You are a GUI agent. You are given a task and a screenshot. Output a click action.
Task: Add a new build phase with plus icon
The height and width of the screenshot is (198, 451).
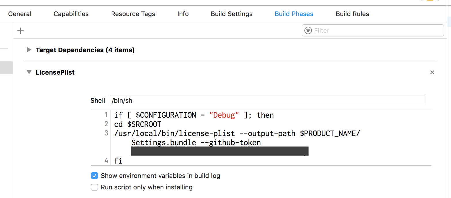pyautogui.click(x=20, y=31)
